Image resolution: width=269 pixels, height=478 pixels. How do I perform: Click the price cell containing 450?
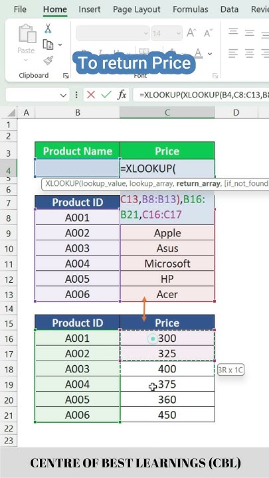[167, 414]
